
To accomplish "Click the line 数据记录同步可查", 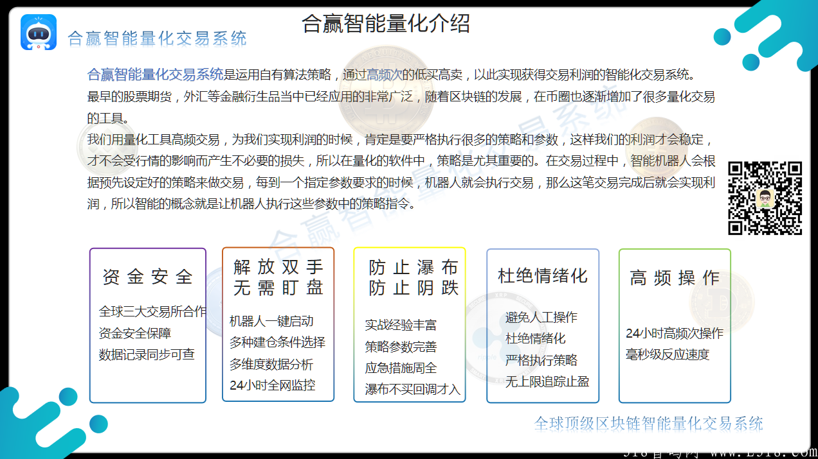I will 147,354.
